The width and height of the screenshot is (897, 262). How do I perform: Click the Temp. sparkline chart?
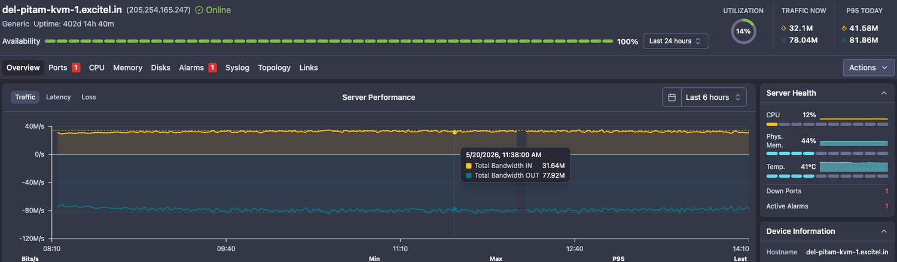tap(853, 167)
